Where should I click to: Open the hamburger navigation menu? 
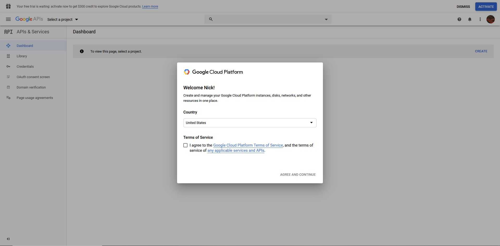pyautogui.click(x=8, y=19)
